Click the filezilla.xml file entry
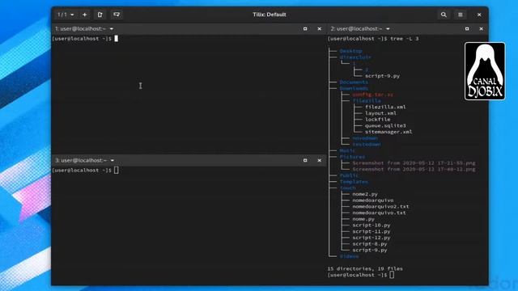Viewport: 518px width, 291px height. click(x=385, y=107)
